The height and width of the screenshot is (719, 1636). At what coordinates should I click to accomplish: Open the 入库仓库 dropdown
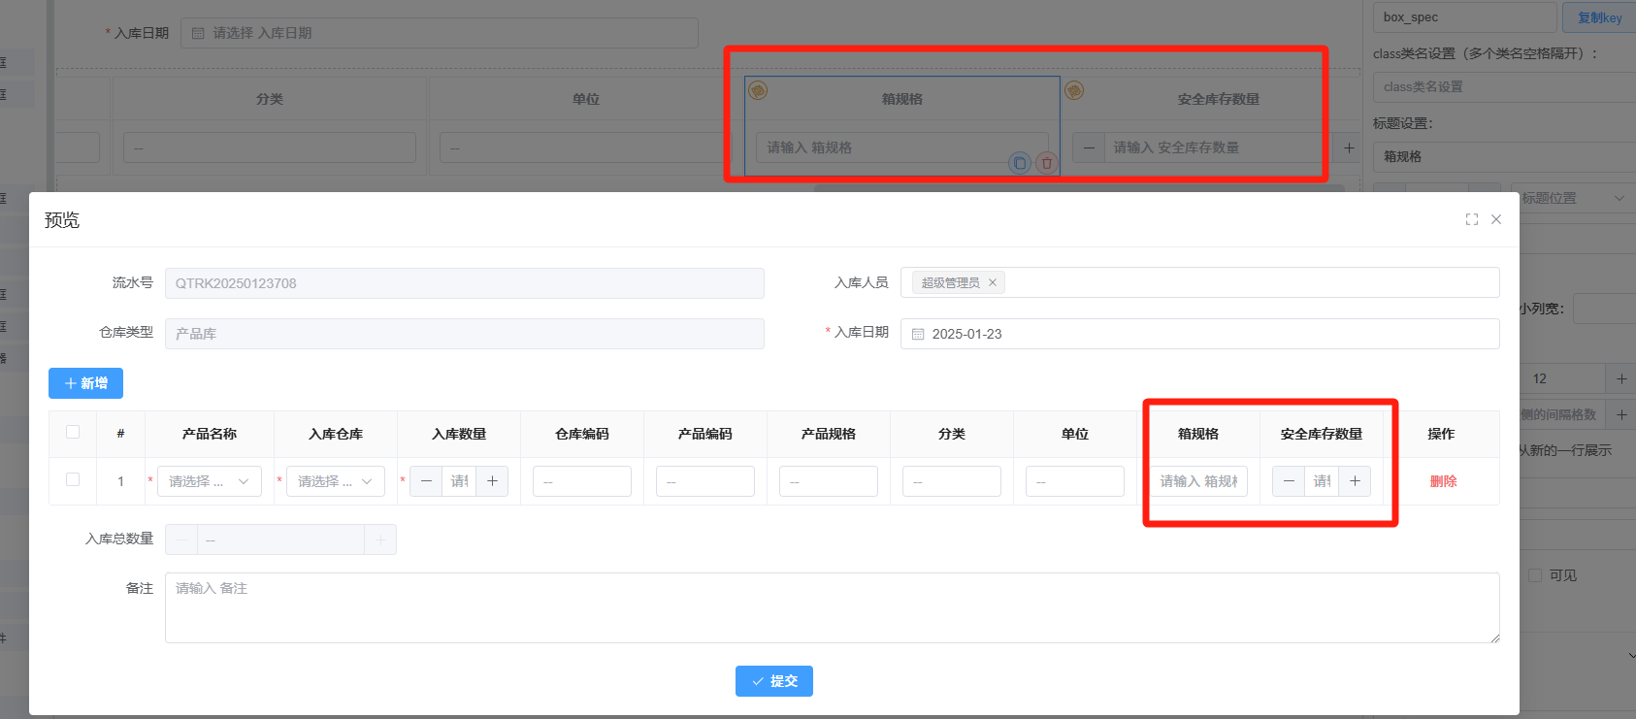(335, 481)
